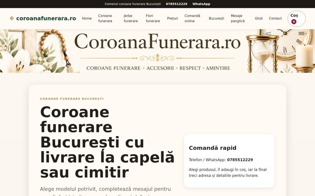
Task: Open the Comandă online menu item
Action: click(x=192, y=18)
